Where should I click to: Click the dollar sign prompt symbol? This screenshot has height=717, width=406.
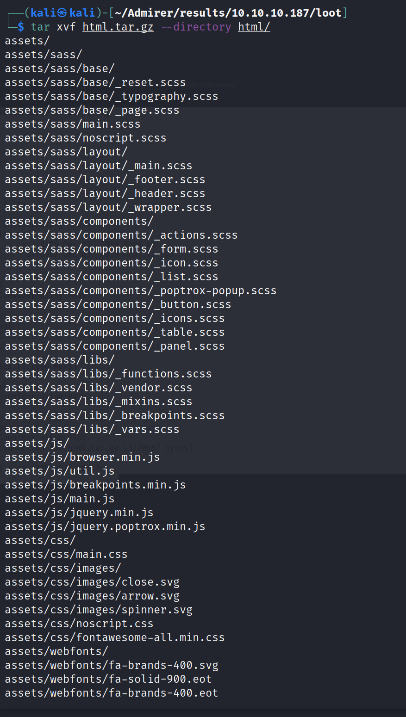click(x=21, y=27)
